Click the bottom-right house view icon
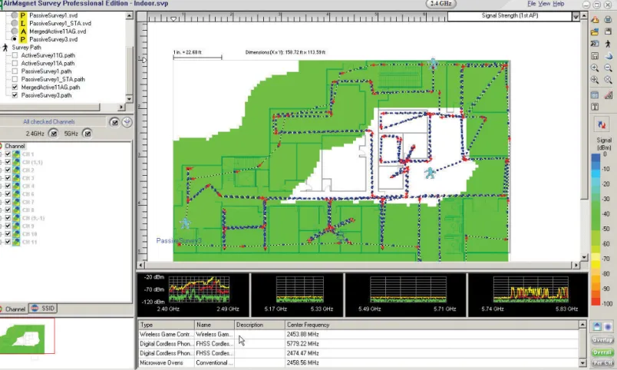 click(x=597, y=327)
